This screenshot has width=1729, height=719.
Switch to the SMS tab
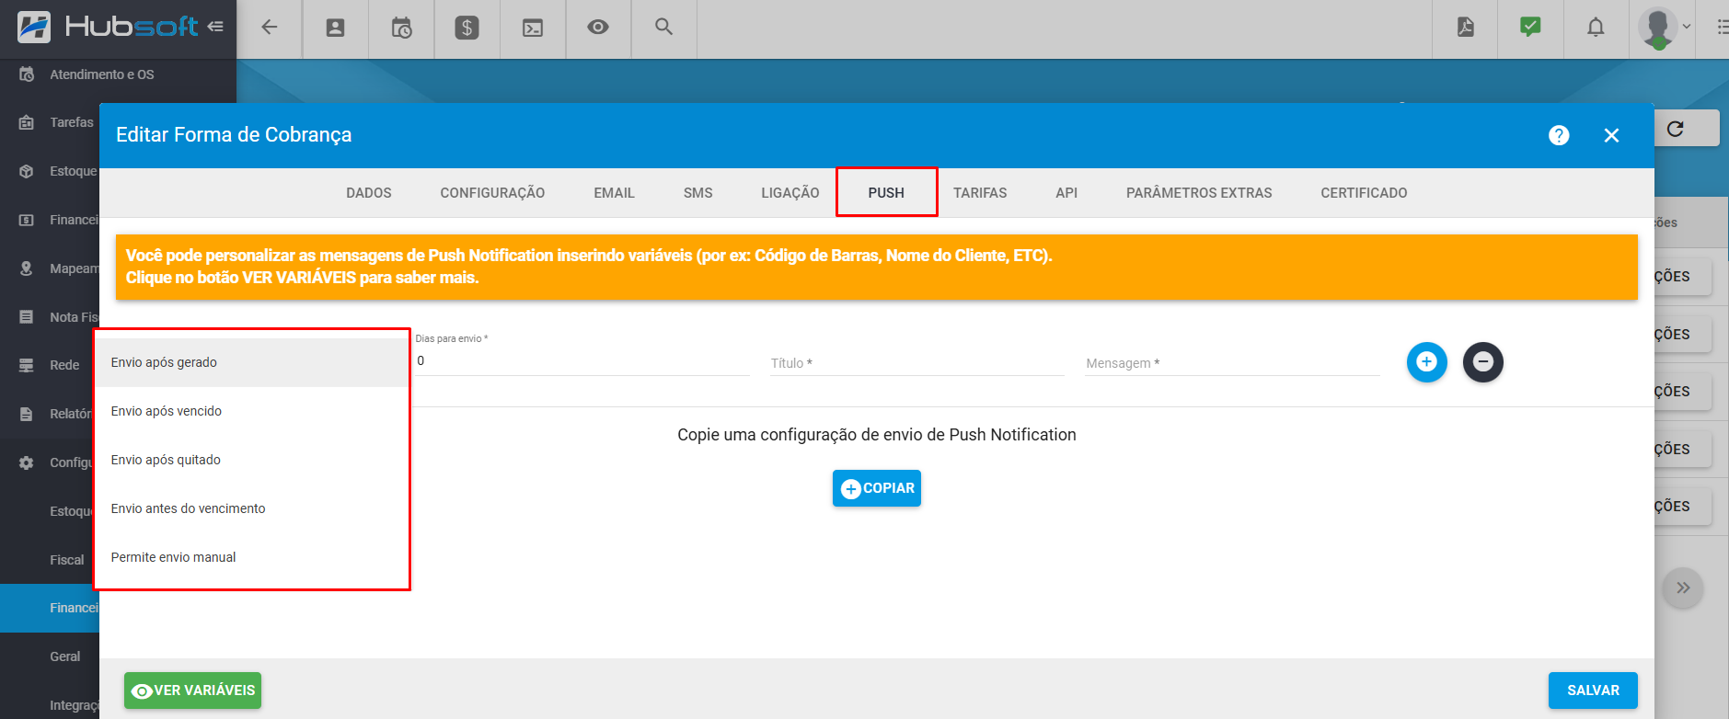(x=698, y=193)
